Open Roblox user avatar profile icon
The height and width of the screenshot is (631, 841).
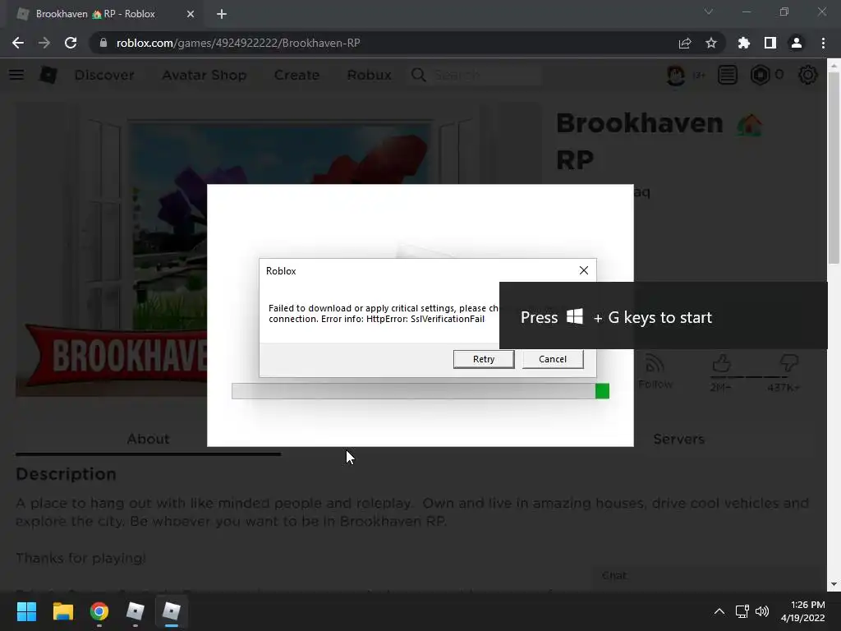coord(676,75)
